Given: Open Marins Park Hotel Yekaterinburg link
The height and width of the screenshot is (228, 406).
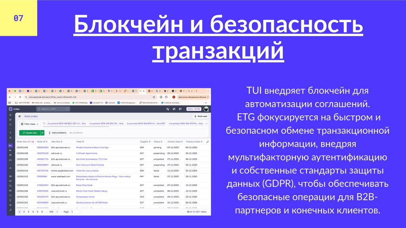Looking at the screenshot, I should [x=92, y=191].
